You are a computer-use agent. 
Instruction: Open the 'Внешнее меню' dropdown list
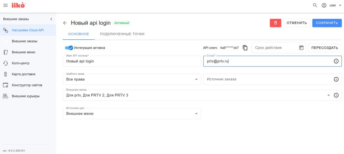point(329,95)
